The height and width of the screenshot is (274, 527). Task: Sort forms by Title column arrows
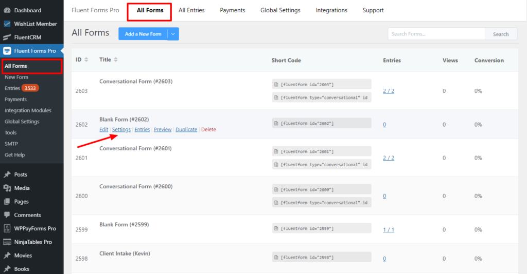(x=116, y=60)
